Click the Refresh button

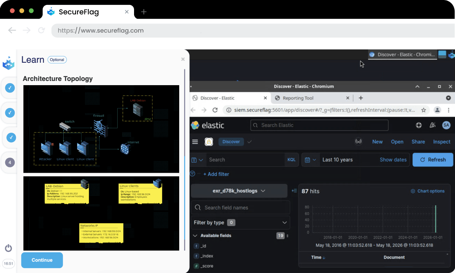tap(433, 160)
